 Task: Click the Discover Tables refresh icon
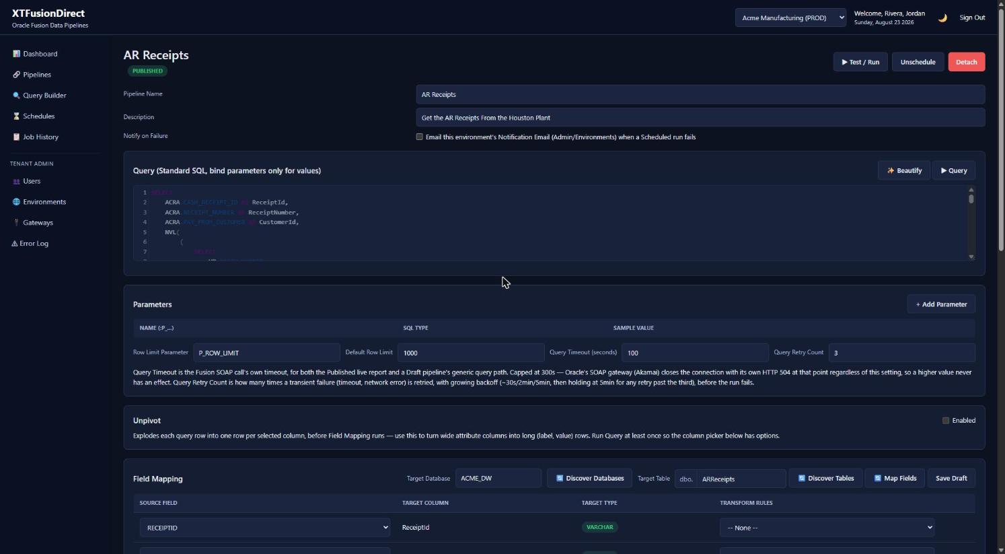[x=802, y=479]
